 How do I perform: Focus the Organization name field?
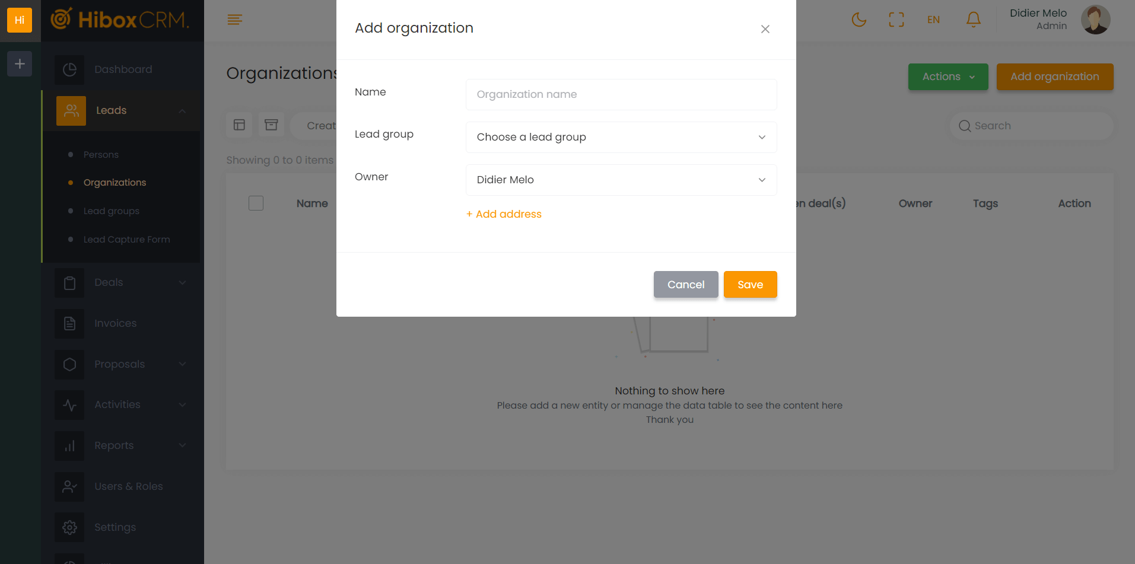621,94
